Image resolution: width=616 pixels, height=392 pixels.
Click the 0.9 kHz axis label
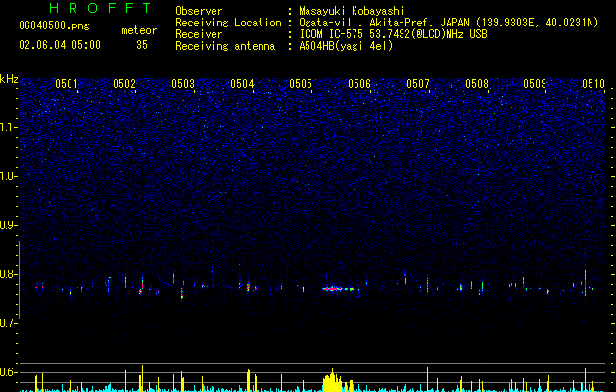tap(9, 225)
